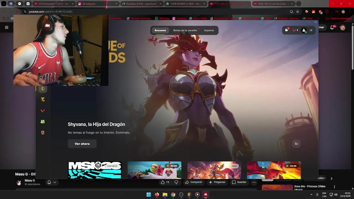Screen dimensions: 354x199
Task: Open Windows Start menu
Action: (149, 195)
